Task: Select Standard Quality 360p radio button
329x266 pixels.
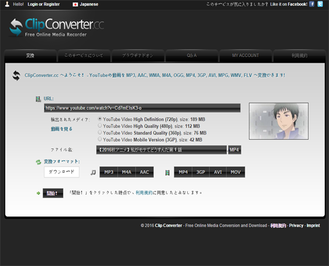Action: click(100, 132)
